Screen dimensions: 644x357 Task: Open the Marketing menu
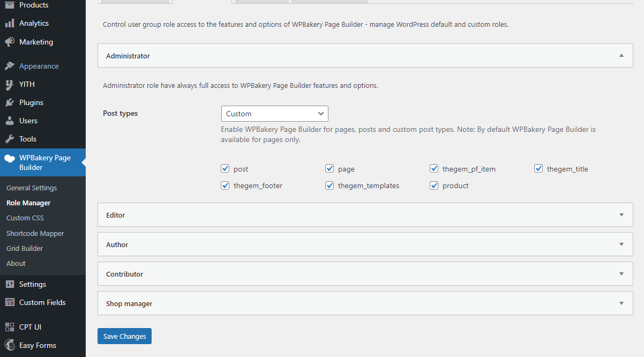coord(43,42)
